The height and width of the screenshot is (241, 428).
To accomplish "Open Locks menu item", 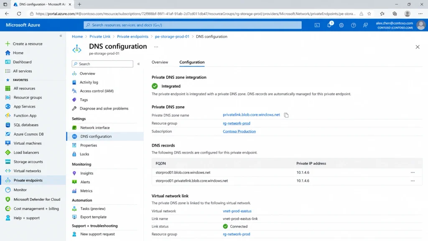I will 84,154.
